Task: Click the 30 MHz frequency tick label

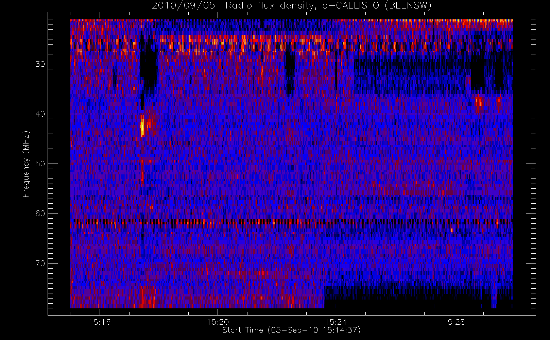Action: (40, 64)
